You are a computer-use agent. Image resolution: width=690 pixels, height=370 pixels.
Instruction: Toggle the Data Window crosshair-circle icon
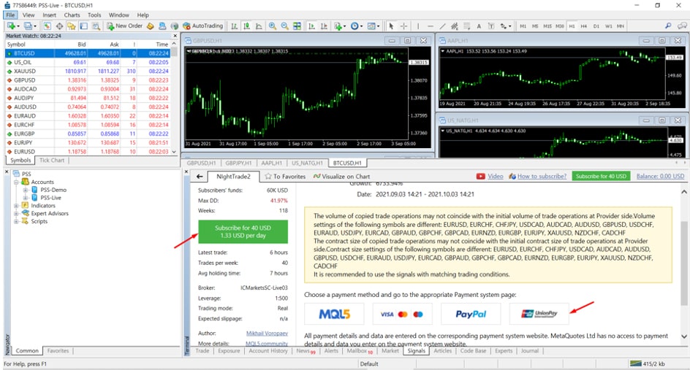59,26
